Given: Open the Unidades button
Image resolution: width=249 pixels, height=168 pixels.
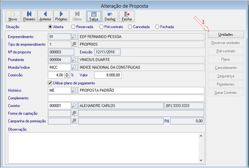Looking at the screenshot, I should coord(226,34).
